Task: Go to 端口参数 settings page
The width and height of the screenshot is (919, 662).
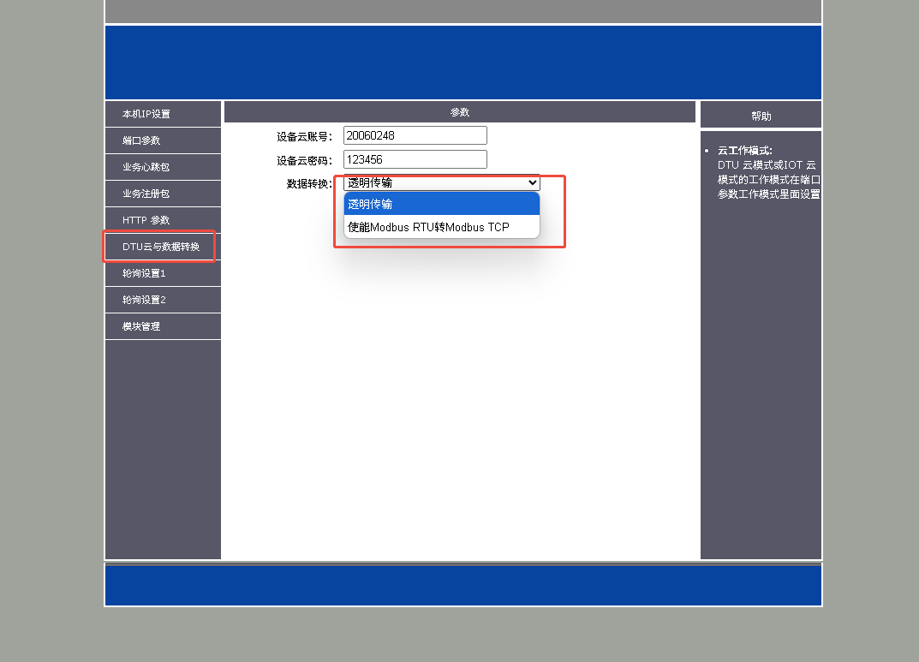Action: coord(141,140)
